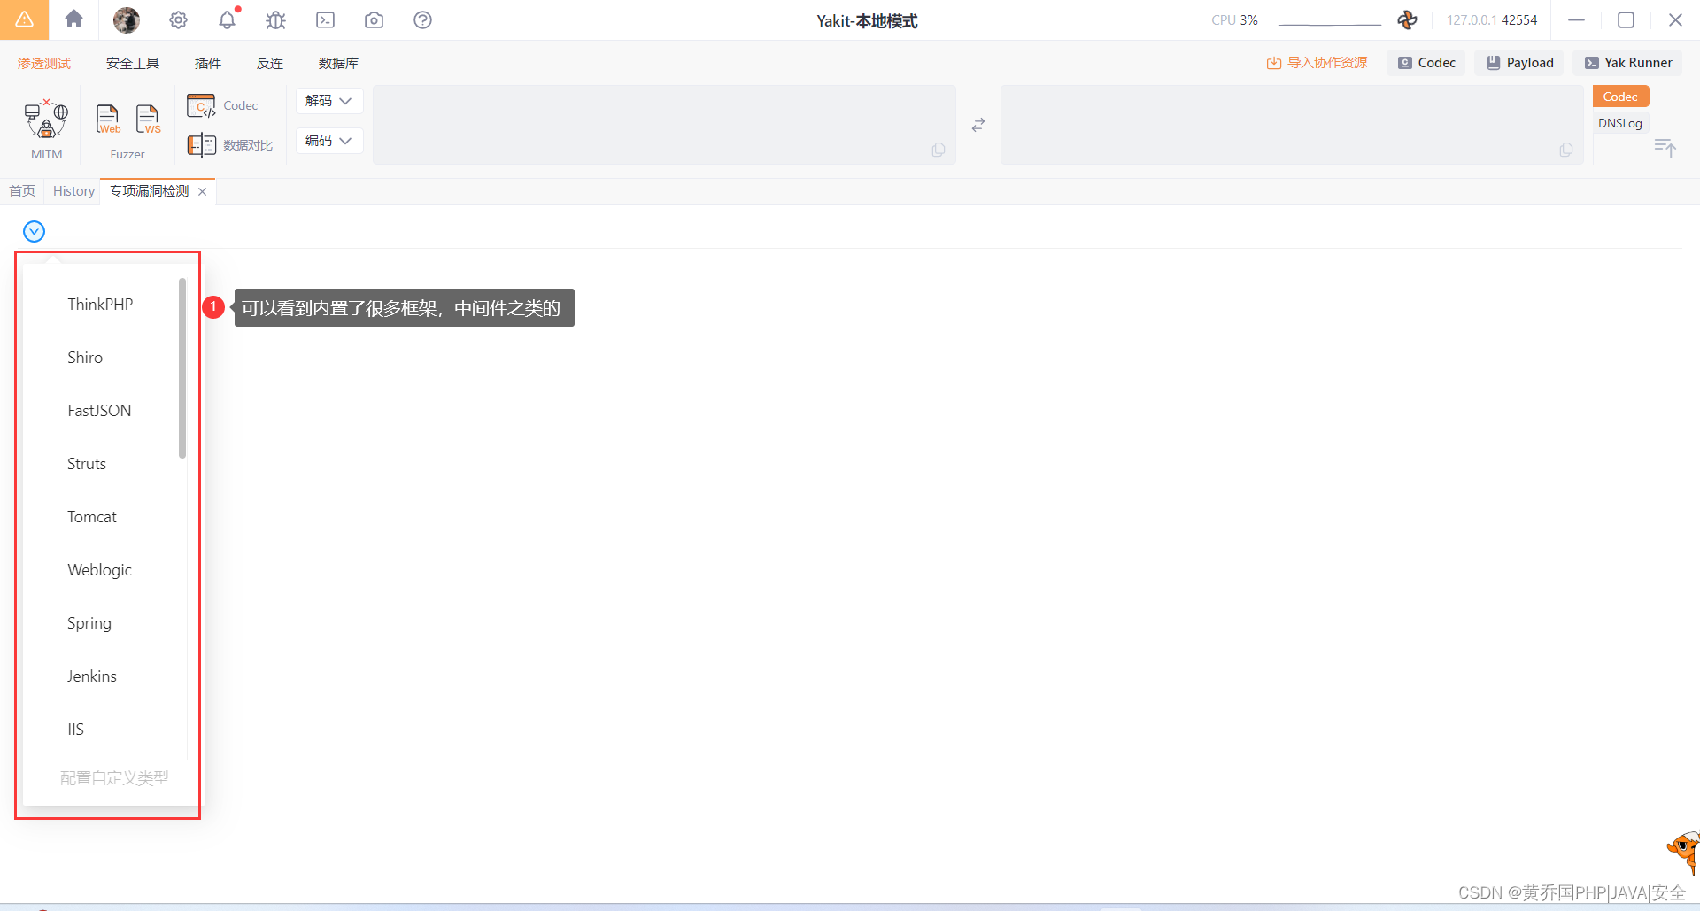The width and height of the screenshot is (1700, 911).
Task: Click into the right codec output box
Action: (1292, 125)
